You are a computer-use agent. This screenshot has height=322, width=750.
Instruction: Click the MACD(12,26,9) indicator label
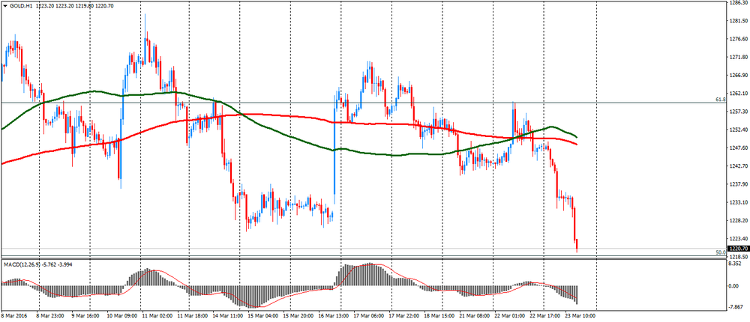[27, 265]
